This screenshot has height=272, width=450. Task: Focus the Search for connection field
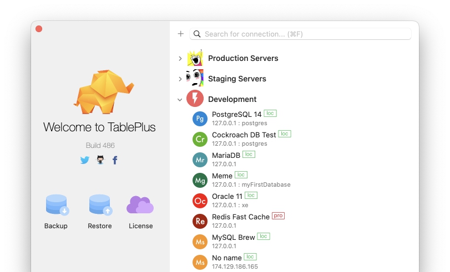(300, 34)
